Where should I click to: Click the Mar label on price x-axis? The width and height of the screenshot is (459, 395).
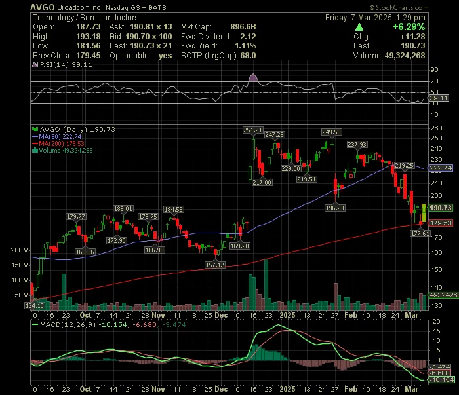(411, 316)
